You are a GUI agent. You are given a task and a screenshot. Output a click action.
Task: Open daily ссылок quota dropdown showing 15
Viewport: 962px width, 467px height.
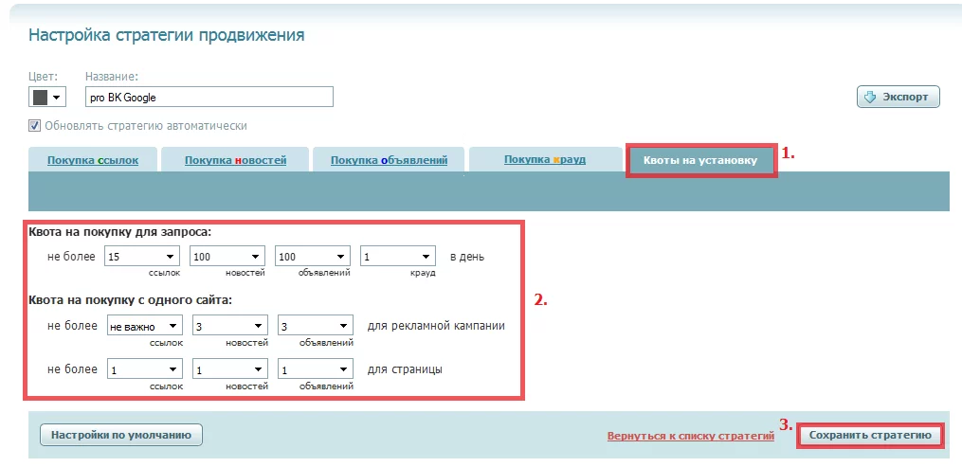142,257
